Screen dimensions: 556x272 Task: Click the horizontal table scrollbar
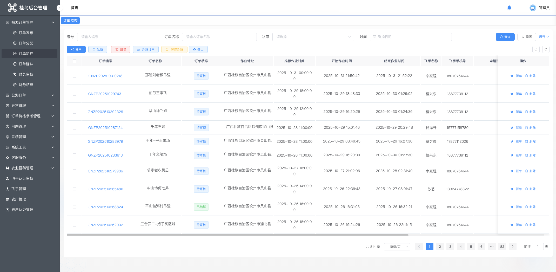[237, 235]
